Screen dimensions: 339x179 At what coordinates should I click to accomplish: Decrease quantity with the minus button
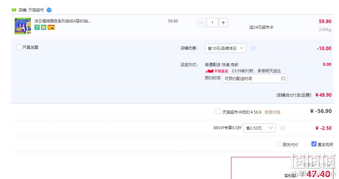tap(201, 22)
